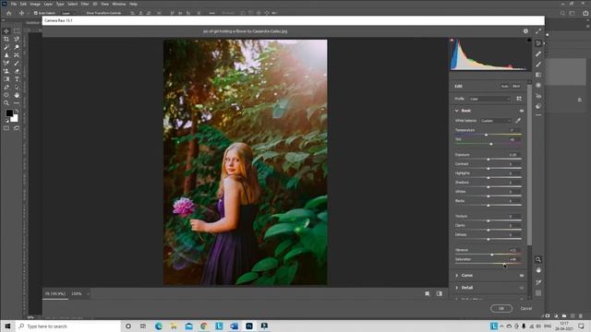Open zoom level dropdown arrow
This screenshot has height=332, width=591.
pos(88,294)
